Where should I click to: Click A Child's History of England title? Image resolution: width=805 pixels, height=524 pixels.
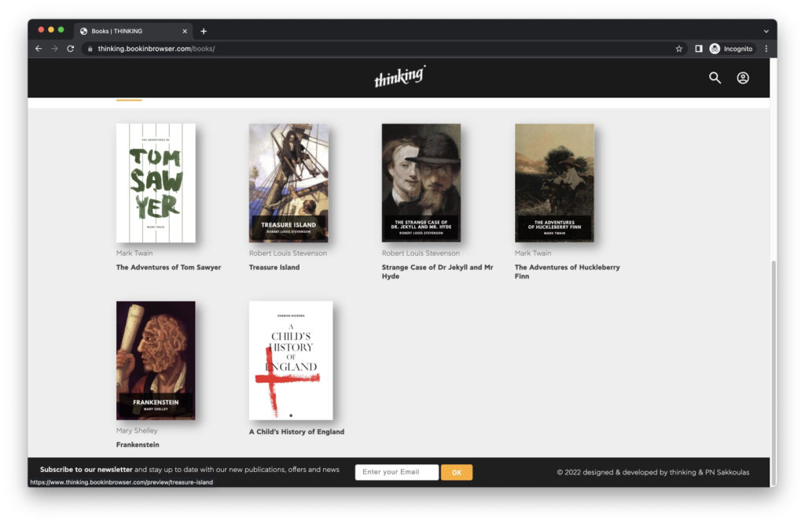(x=296, y=431)
